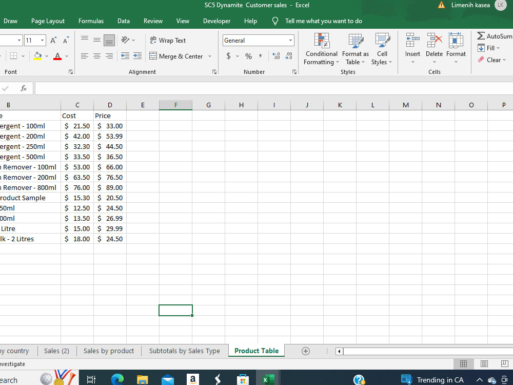Open the Format cells menu
Screen dimensions: 513x385
(x=456, y=49)
